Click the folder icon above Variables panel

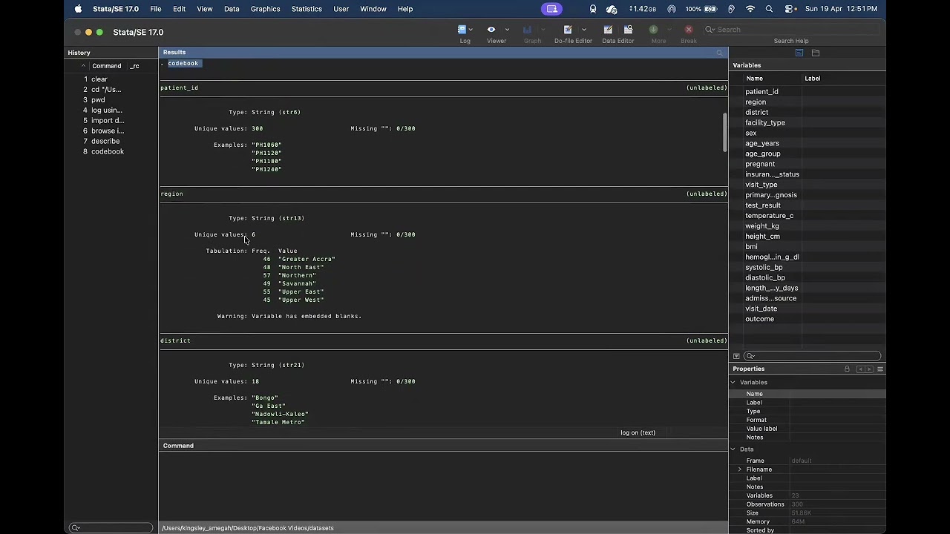point(816,53)
